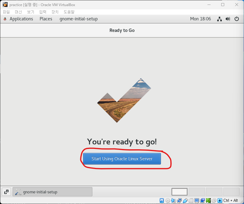The height and width of the screenshot is (204, 244).
Task: Click the checkmark landscape image
Action: 124,100
